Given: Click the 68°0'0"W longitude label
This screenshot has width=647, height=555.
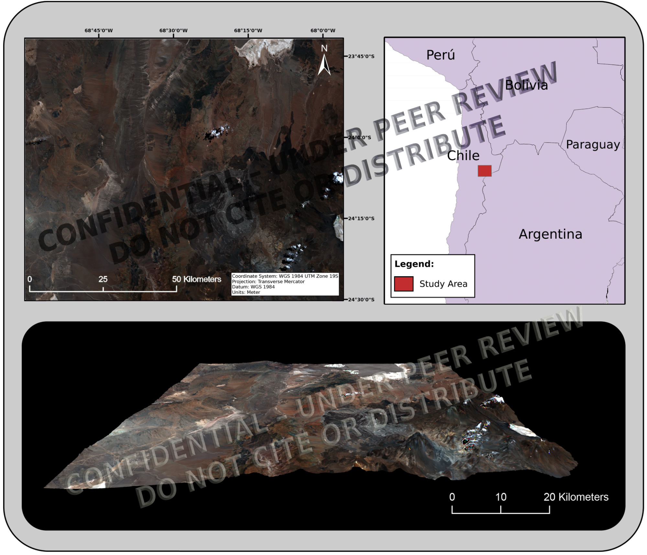Looking at the screenshot, I should coord(323,31).
